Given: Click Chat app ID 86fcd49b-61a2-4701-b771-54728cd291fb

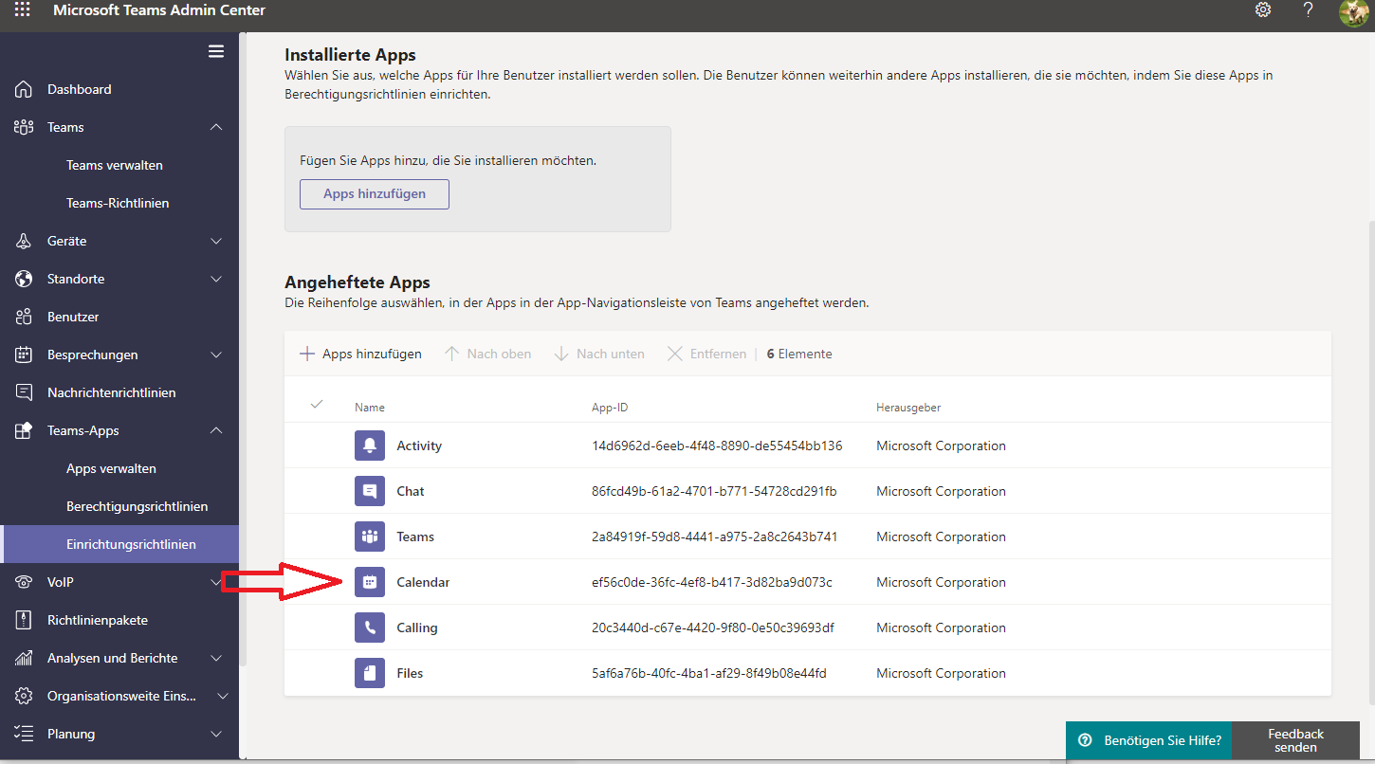Looking at the screenshot, I should (714, 491).
